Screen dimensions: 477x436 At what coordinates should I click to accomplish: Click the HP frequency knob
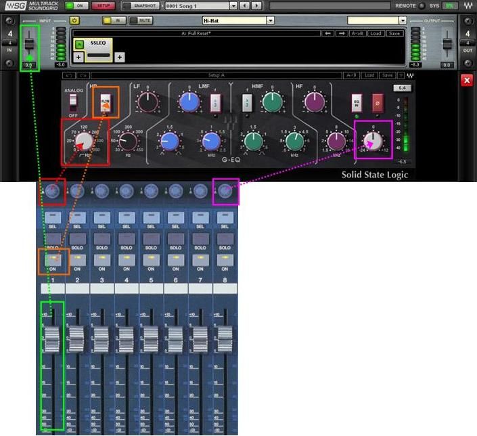pos(84,141)
